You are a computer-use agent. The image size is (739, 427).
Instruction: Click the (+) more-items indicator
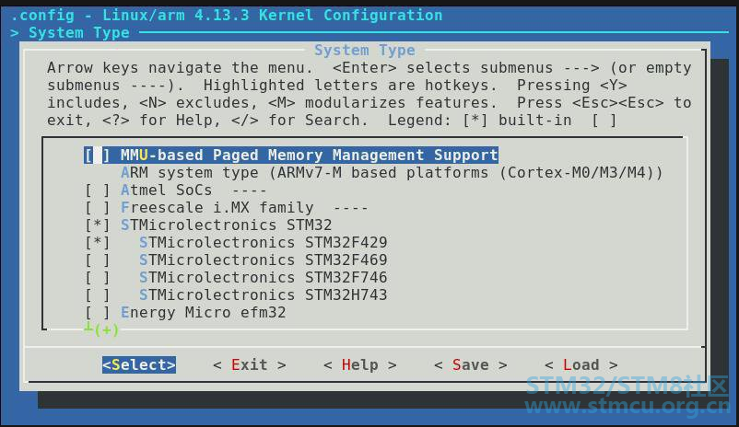(x=106, y=329)
